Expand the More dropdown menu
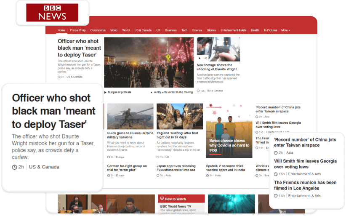 click(285, 30)
